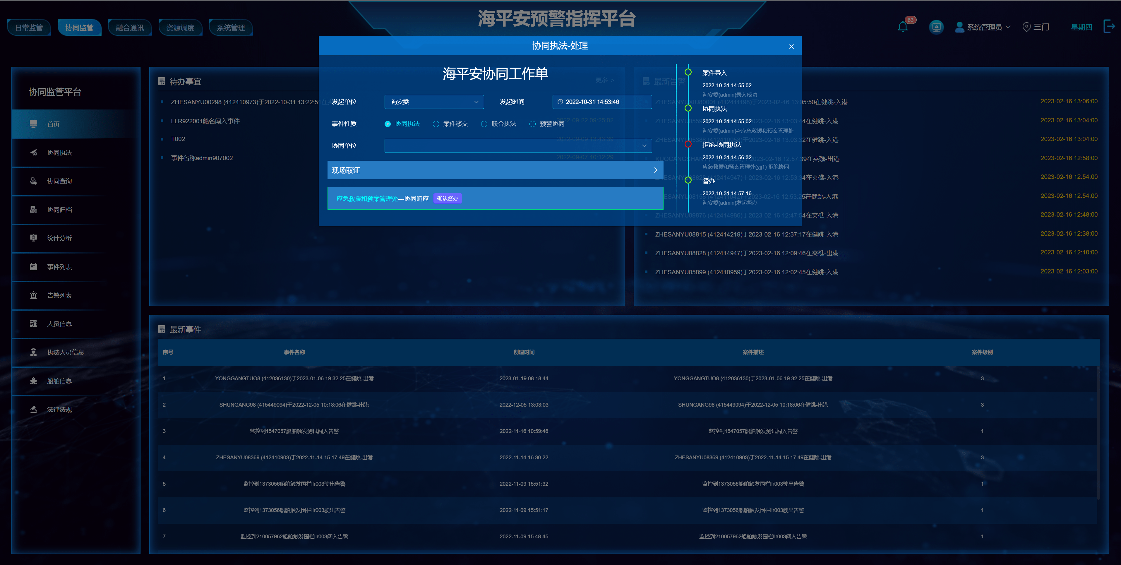Open the 系统管理员 user menu chevron
Screen dimensions: 1121x565
coord(1008,27)
